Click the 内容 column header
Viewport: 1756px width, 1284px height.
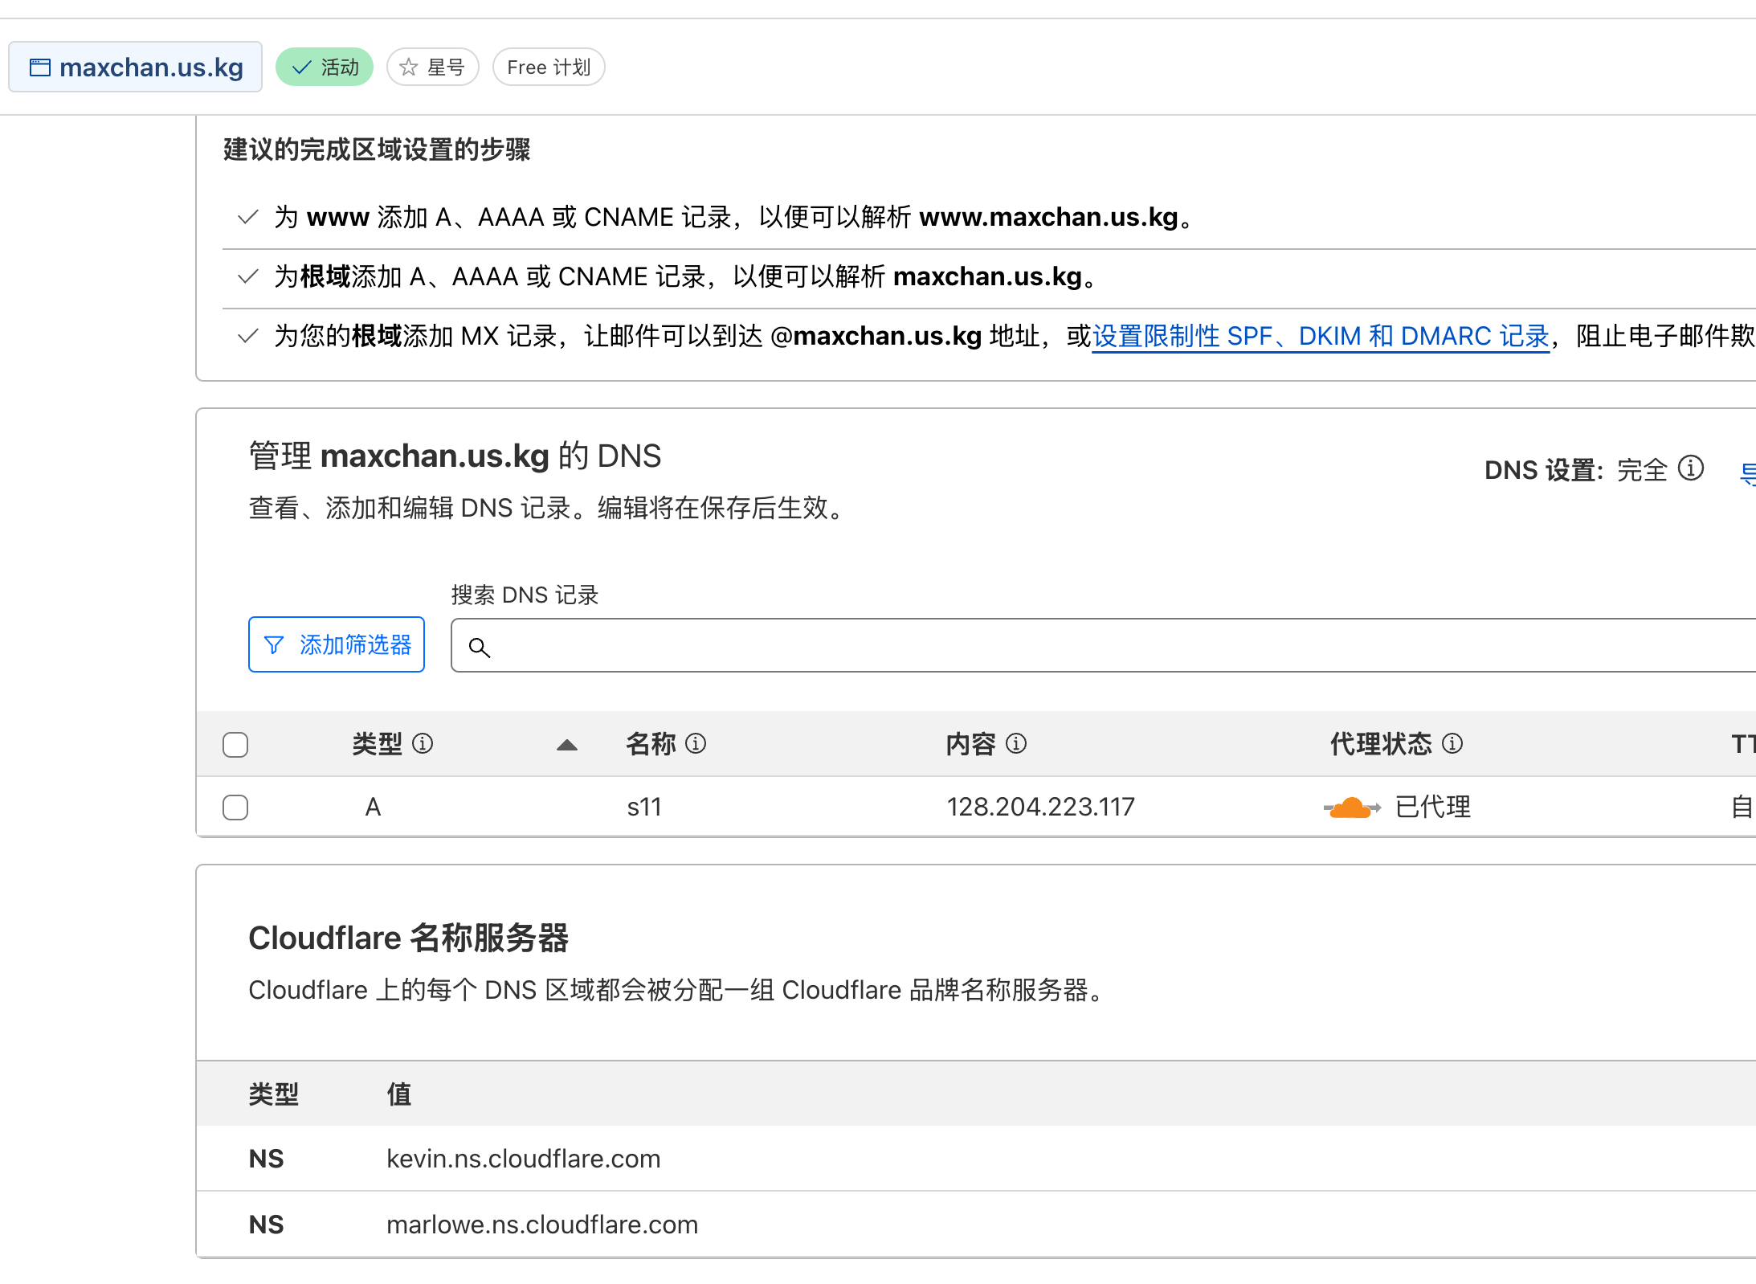click(971, 744)
